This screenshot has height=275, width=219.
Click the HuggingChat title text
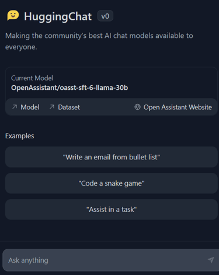(x=58, y=16)
